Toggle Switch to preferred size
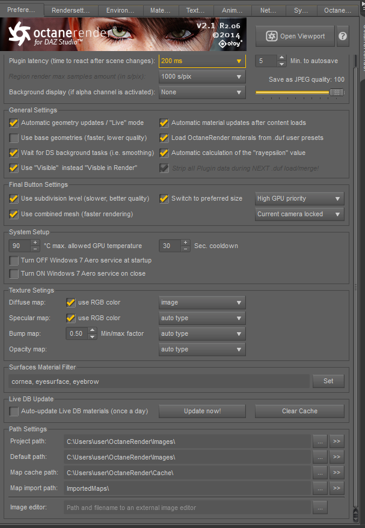Viewport: 365px width, 528px height. [164, 199]
